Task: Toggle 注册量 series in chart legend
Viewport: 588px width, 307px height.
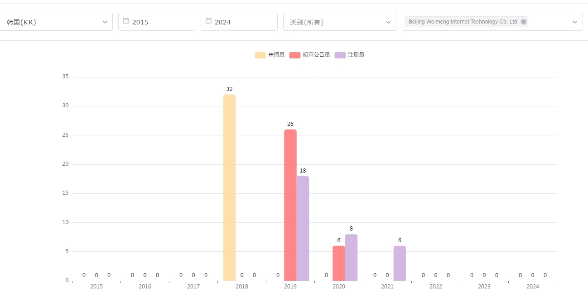Action: (356, 55)
